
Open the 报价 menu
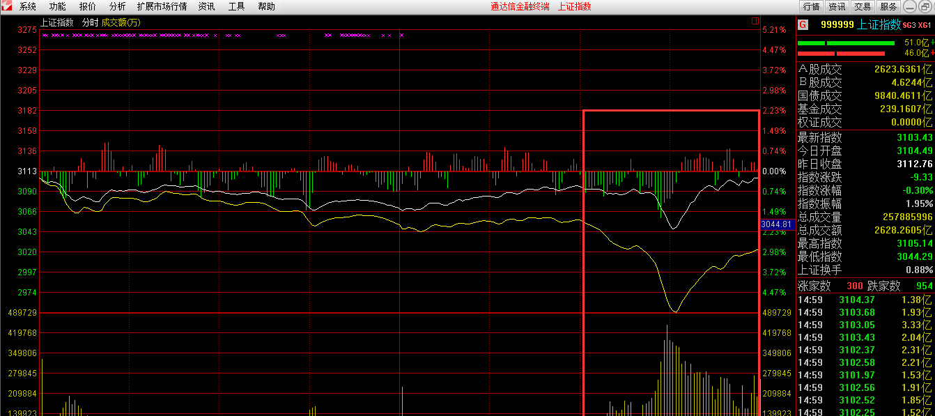click(x=88, y=6)
